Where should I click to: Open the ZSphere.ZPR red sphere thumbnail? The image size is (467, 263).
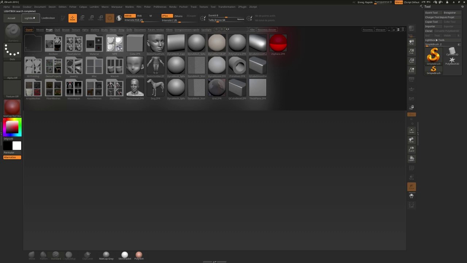(278, 45)
